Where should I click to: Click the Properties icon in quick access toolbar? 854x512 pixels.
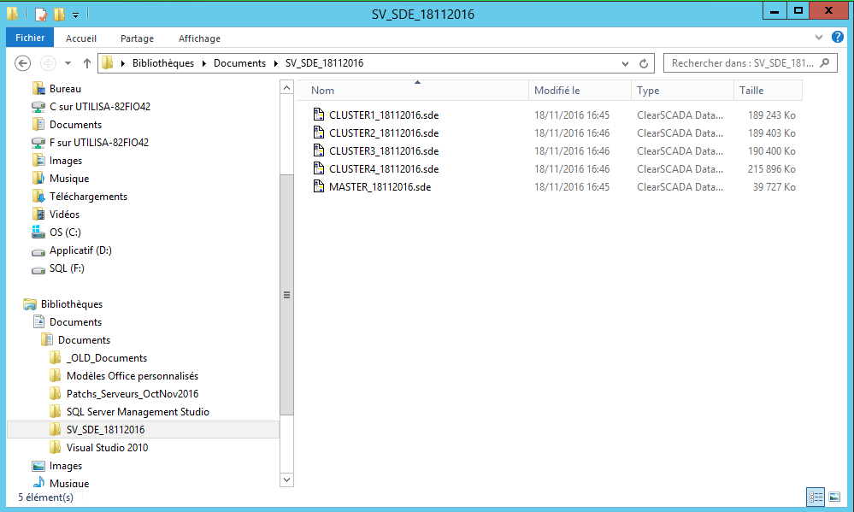[40, 15]
